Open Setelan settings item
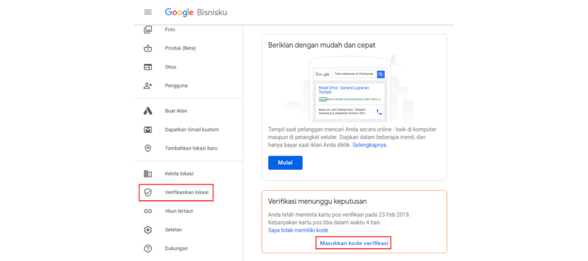Viewport: 588px width, 261px height. 173,230
